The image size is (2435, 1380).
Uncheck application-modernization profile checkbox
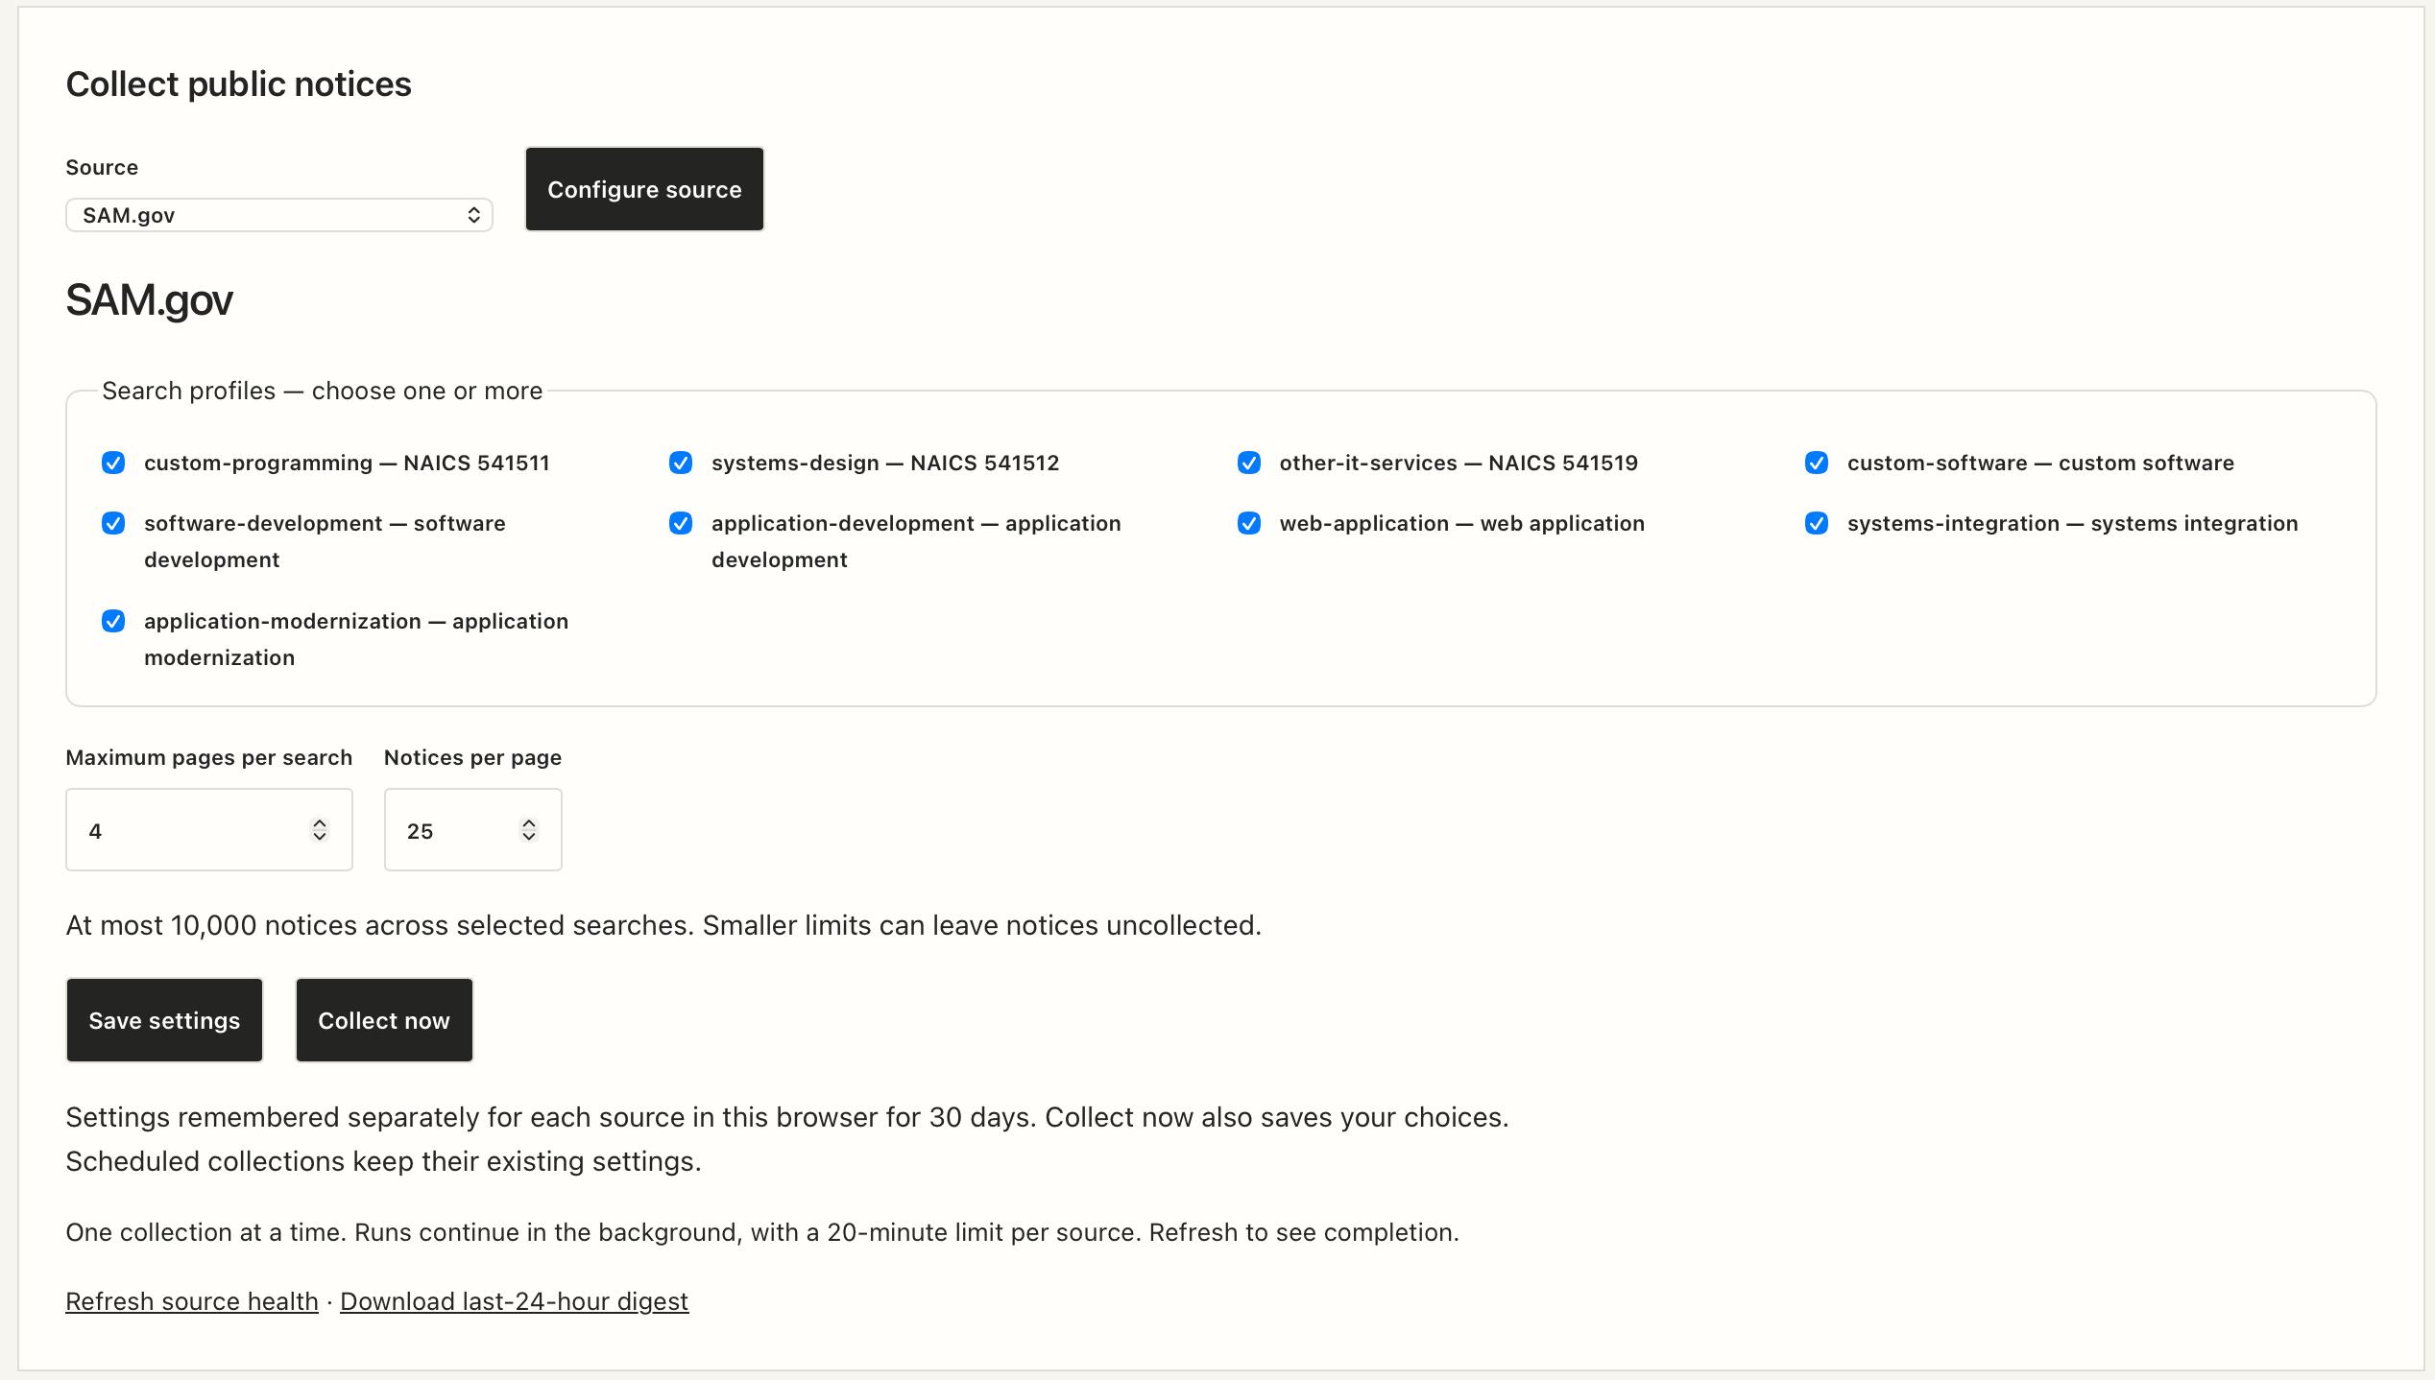(113, 622)
